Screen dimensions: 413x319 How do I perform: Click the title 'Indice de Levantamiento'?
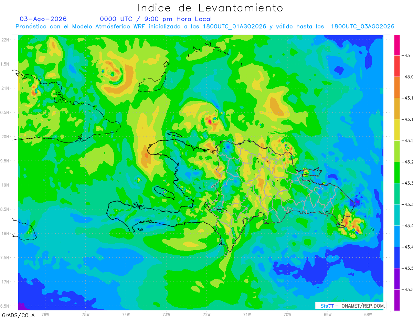[x=210, y=8]
